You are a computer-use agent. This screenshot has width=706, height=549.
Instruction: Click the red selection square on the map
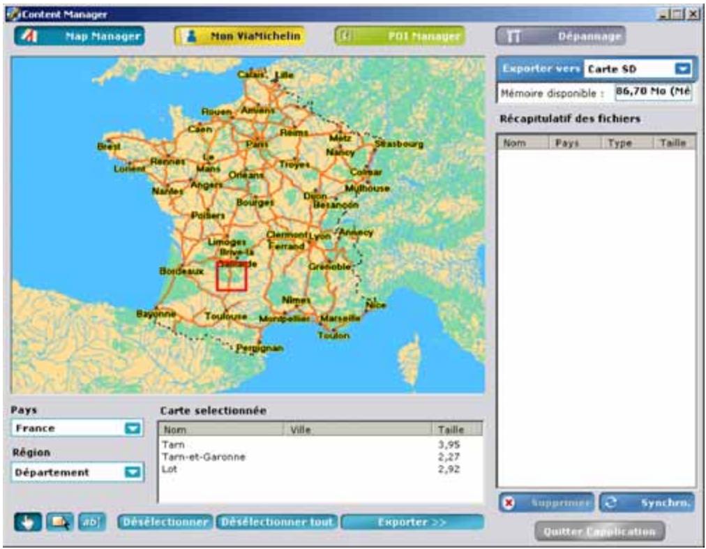click(x=232, y=276)
